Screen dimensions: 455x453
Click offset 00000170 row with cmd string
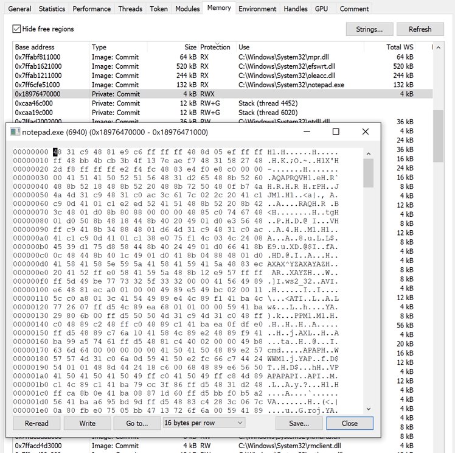tap(176, 350)
